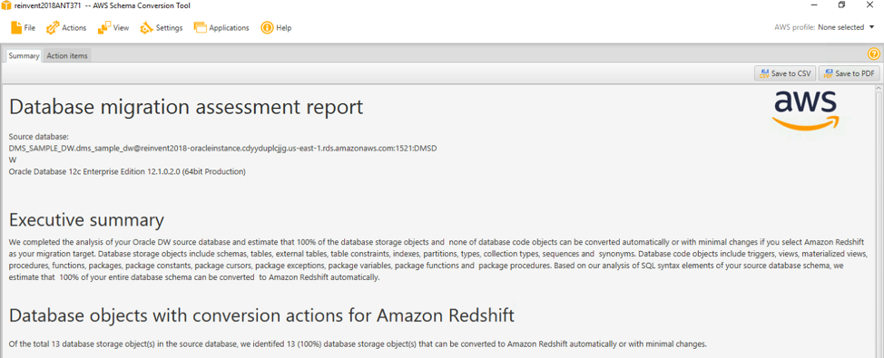The width and height of the screenshot is (884, 358).
Task: Open the Settings menu
Action: 162,27
